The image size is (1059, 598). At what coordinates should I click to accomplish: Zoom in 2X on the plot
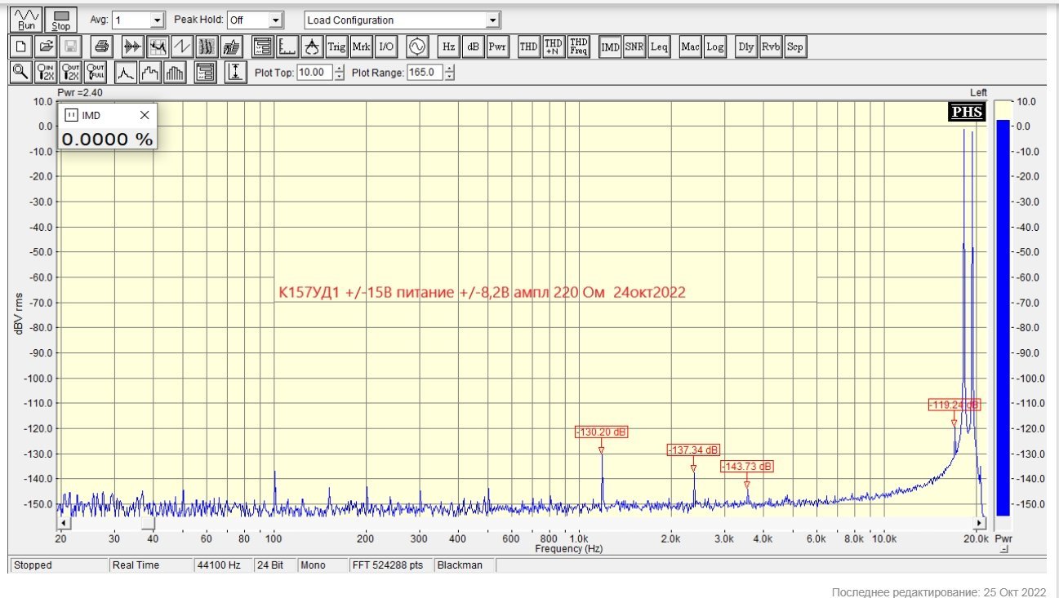pos(46,73)
